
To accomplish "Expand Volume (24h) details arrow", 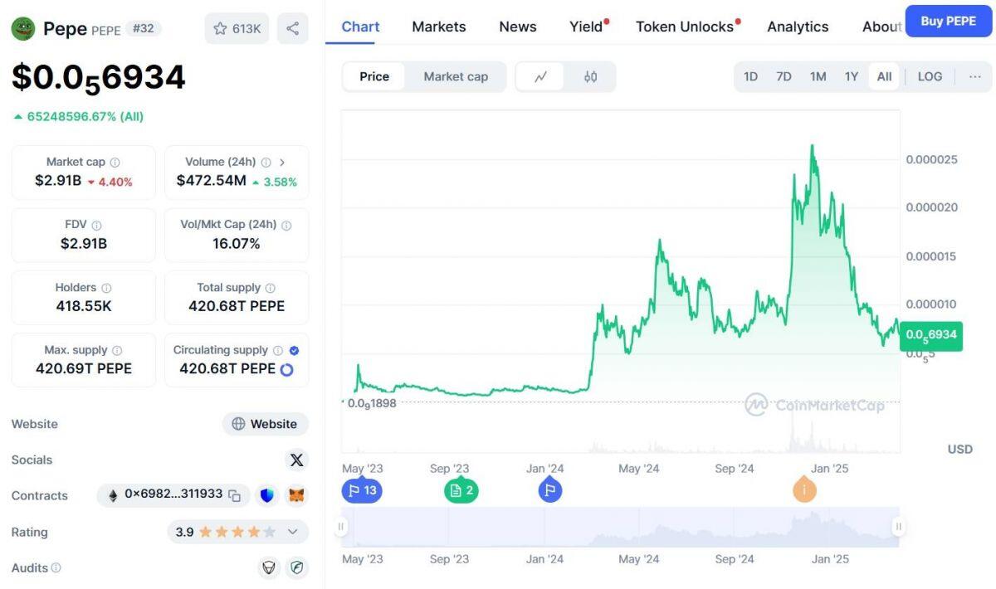I will [282, 163].
